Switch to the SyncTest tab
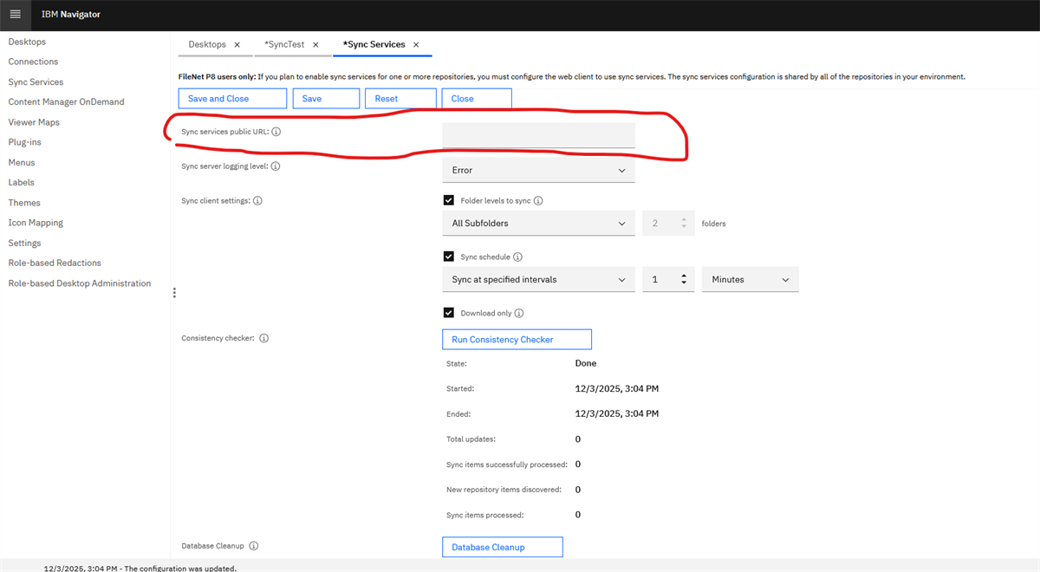 point(286,44)
